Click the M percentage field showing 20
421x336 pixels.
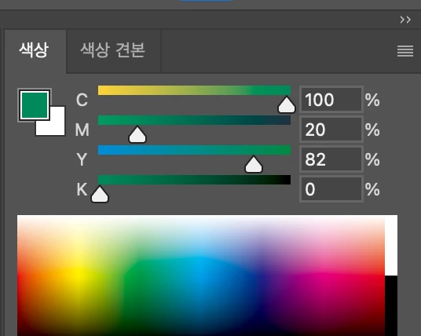click(331, 130)
